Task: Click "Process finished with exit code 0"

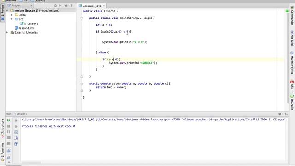Action: click(48, 126)
